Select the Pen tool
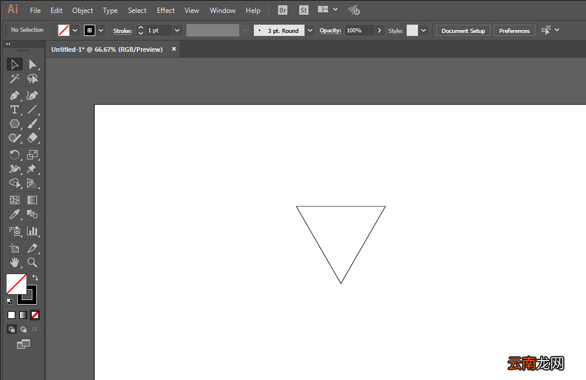Image resolution: width=586 pixels, height=380 pixels. (15, 95)
